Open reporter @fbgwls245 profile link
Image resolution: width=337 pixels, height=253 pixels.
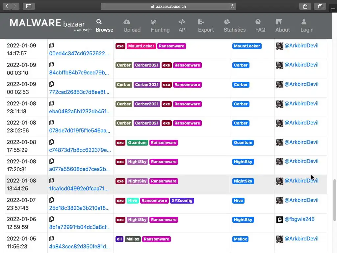[299, 219]
